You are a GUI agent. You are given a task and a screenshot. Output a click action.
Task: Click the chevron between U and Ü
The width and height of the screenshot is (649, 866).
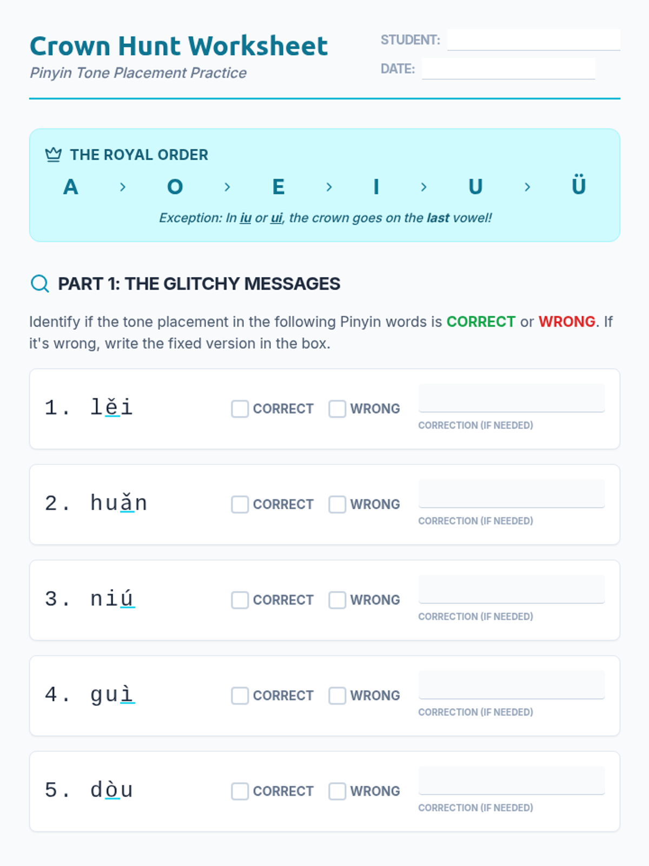527,187
